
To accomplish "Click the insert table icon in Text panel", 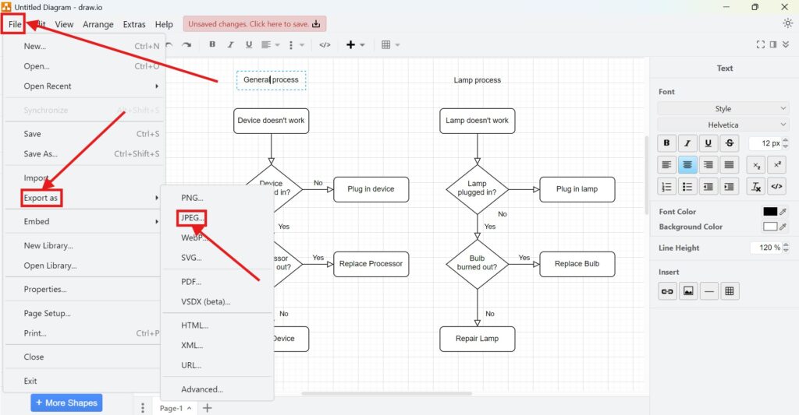I will tap(730, 291).
